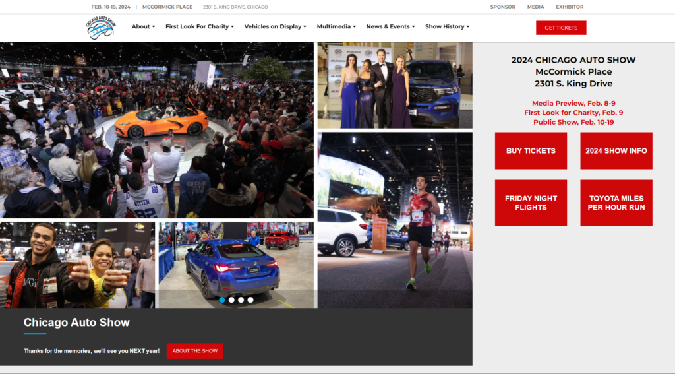The height and width of the screenshot is (380, 675).
Task: Click the 'Thanks for the memories' message
Action: [92, 351]
